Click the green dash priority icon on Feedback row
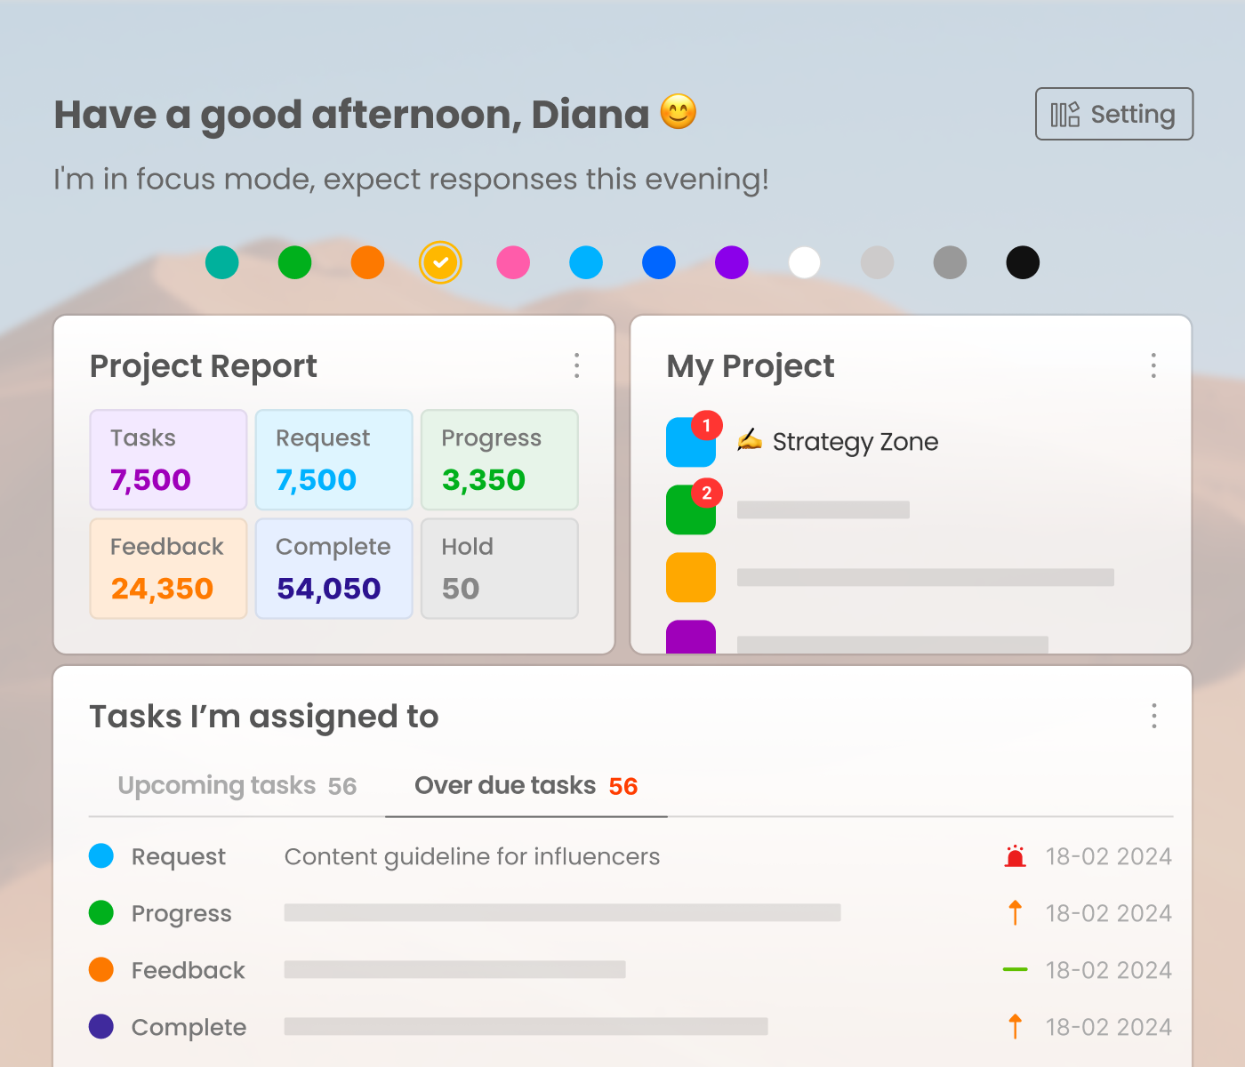The width and height of the screenshot is (1245, 1067). pyautogui.click(x=1015, y=969)
